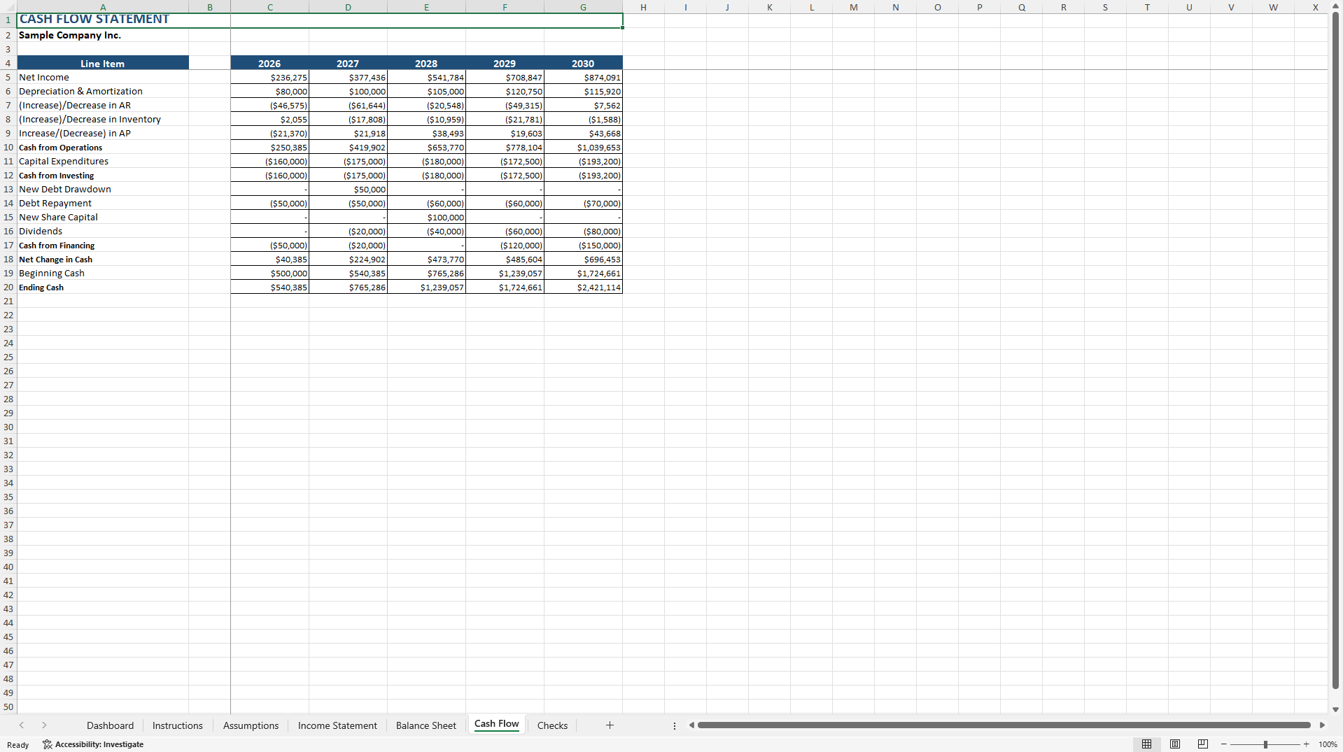Screen dimensions: 1343x752
Task: Click the Capital Expenditures label cell
Action: pos(103,162)
